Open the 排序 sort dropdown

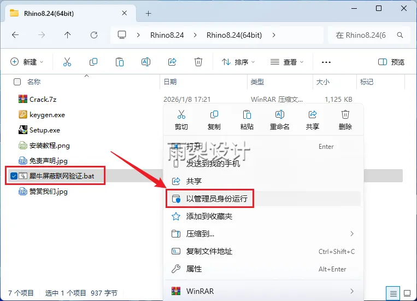coord(238,62)
